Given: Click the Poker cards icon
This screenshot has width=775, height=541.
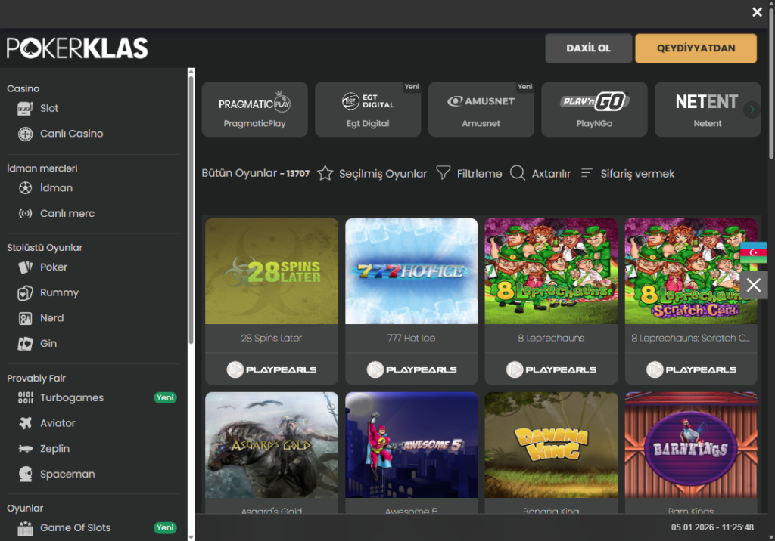Looking at the screenshot, I should coord(26,267).
